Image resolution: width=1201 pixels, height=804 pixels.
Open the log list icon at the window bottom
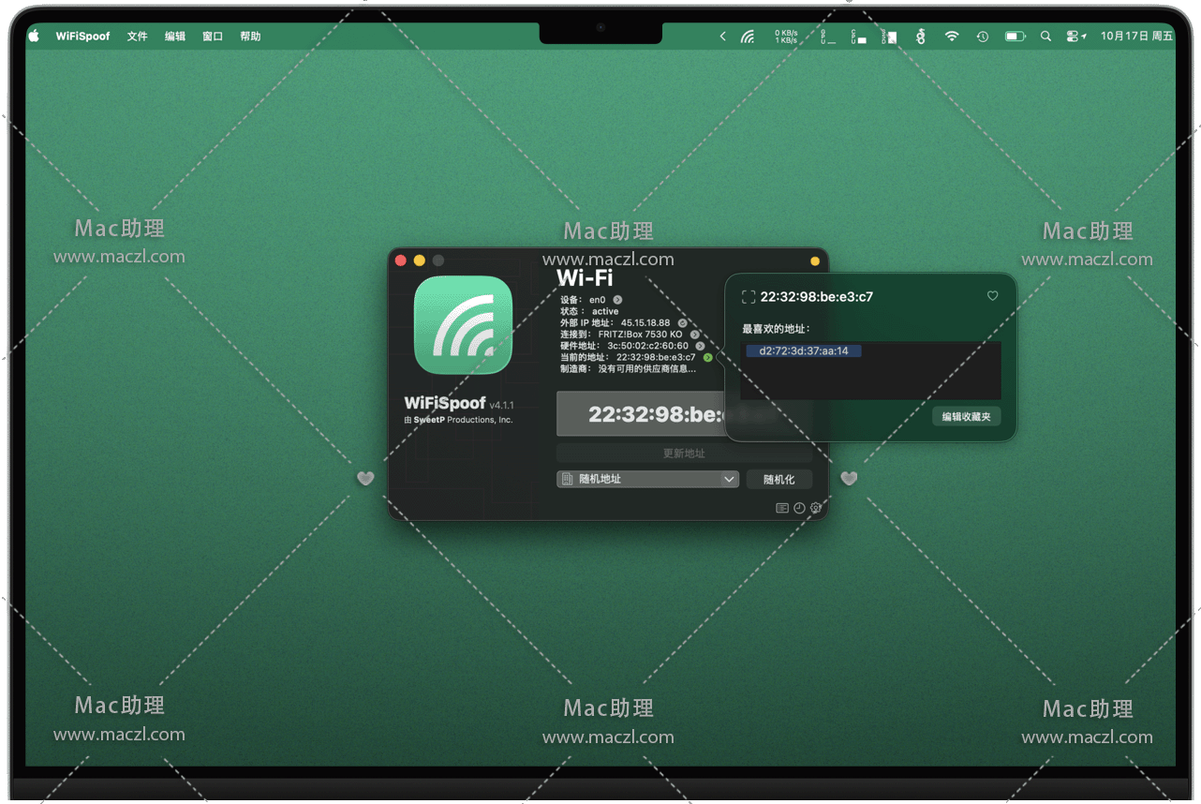tap(781, 508)
